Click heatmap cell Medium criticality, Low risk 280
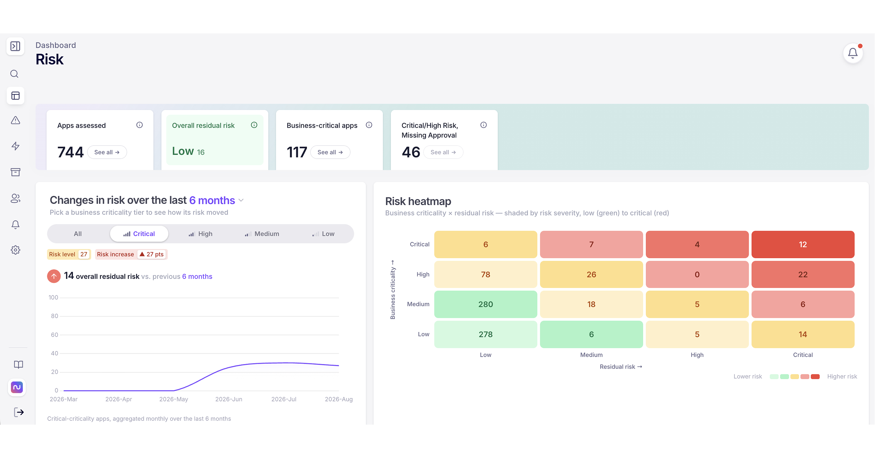Screen dimensions: 875x458 (x=486, y=304)
